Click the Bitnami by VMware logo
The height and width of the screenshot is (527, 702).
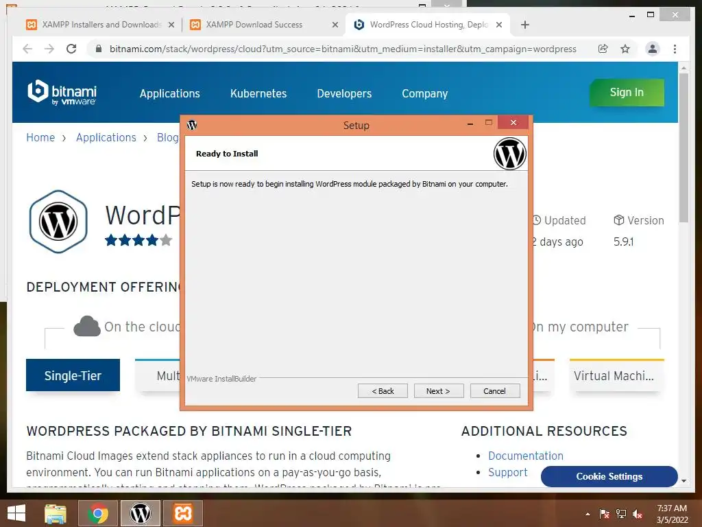click(x=62, y=93)
